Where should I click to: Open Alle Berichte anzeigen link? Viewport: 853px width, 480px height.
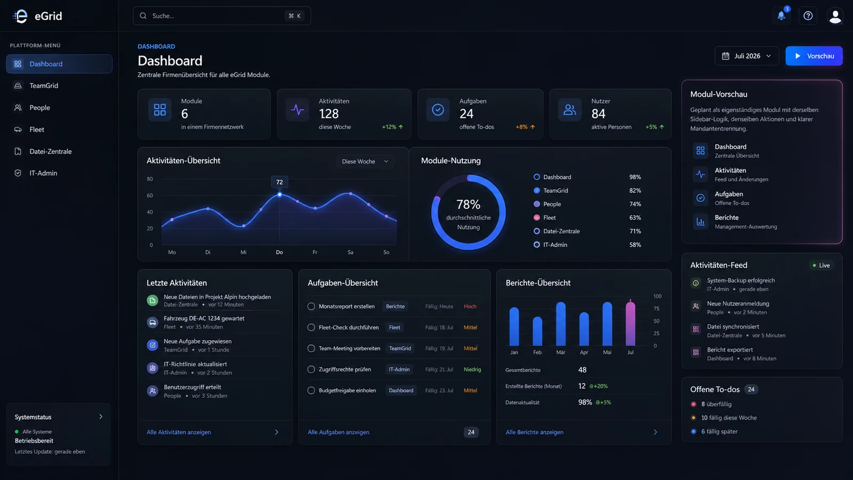point(534,433)
